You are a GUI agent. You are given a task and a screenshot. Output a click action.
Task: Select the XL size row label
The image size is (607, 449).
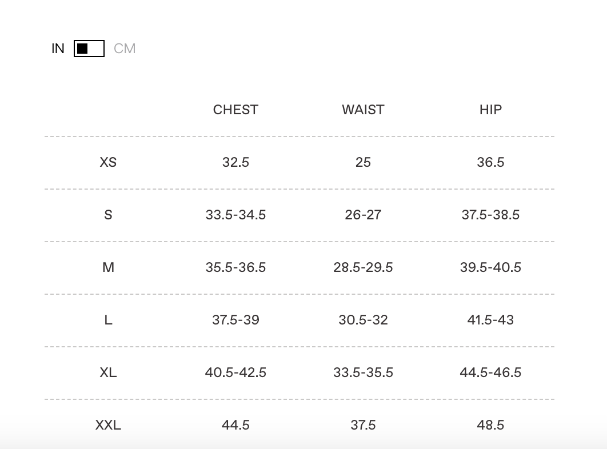point(108,372)
